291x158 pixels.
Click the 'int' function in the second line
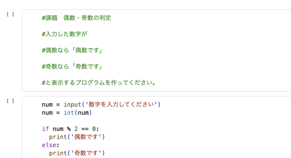[69, 113]
